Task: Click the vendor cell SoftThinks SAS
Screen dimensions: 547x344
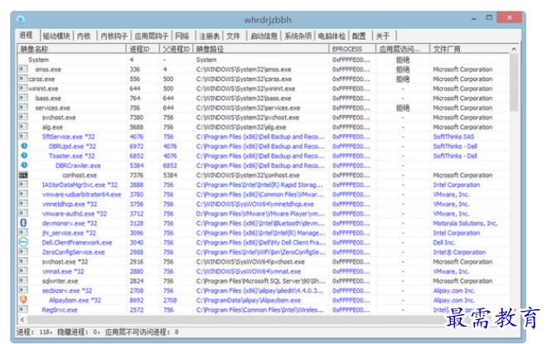Action: (453, 136)
